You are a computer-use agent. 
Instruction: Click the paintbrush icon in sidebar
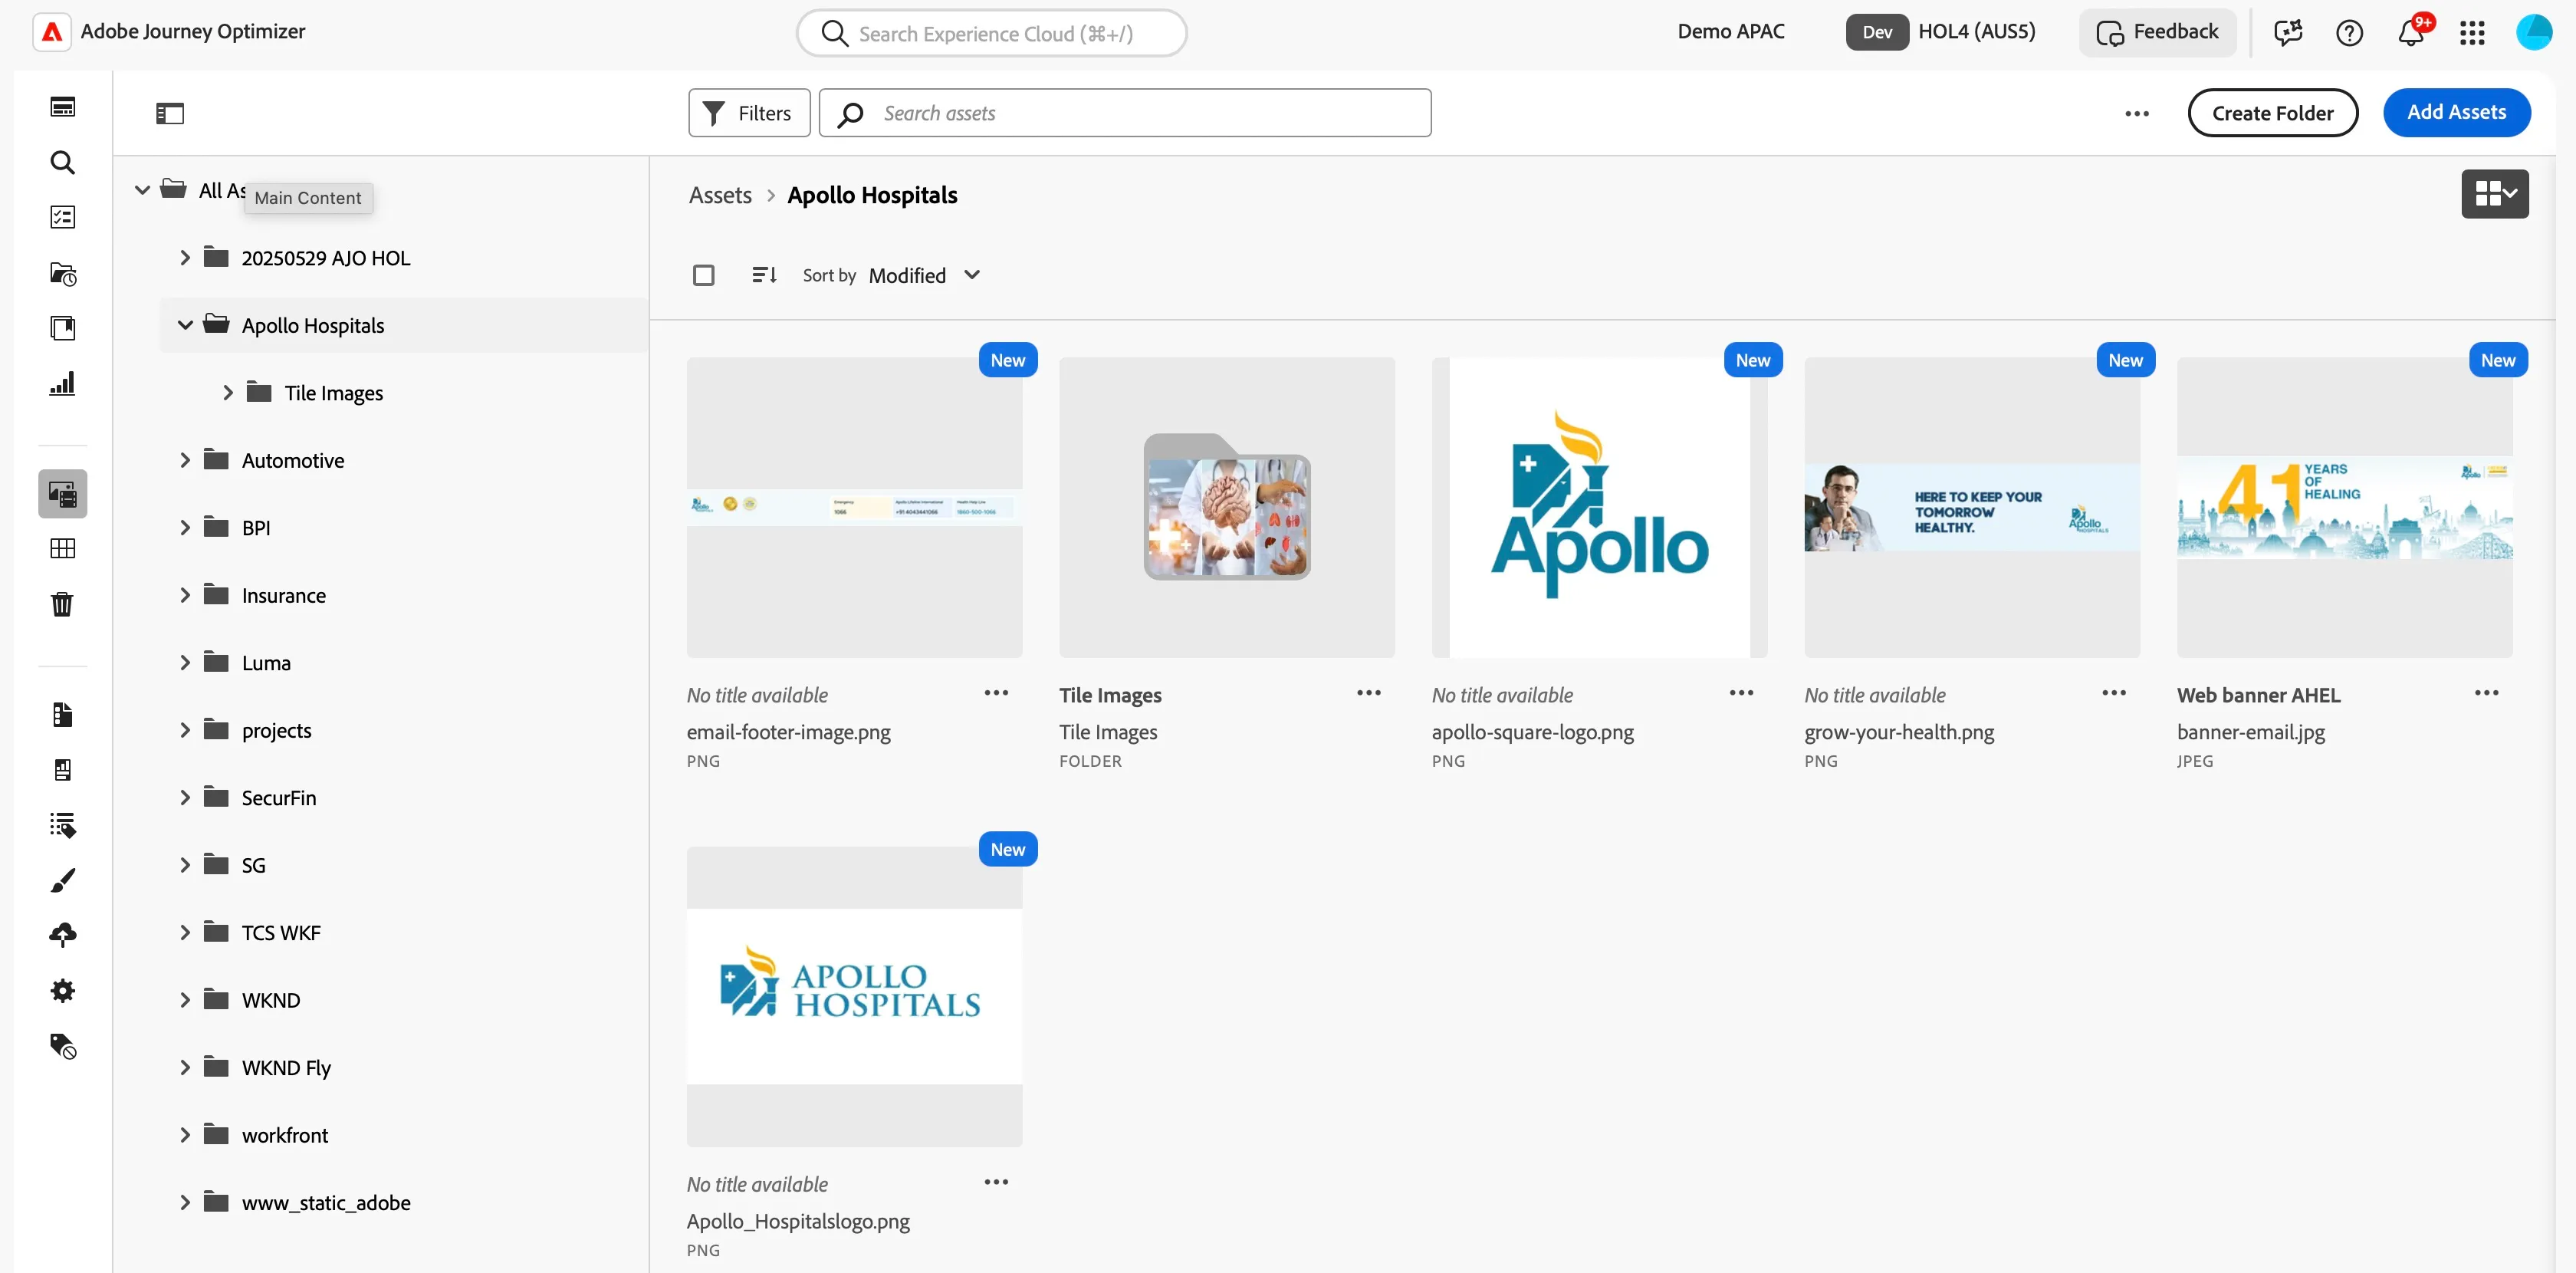63,880
